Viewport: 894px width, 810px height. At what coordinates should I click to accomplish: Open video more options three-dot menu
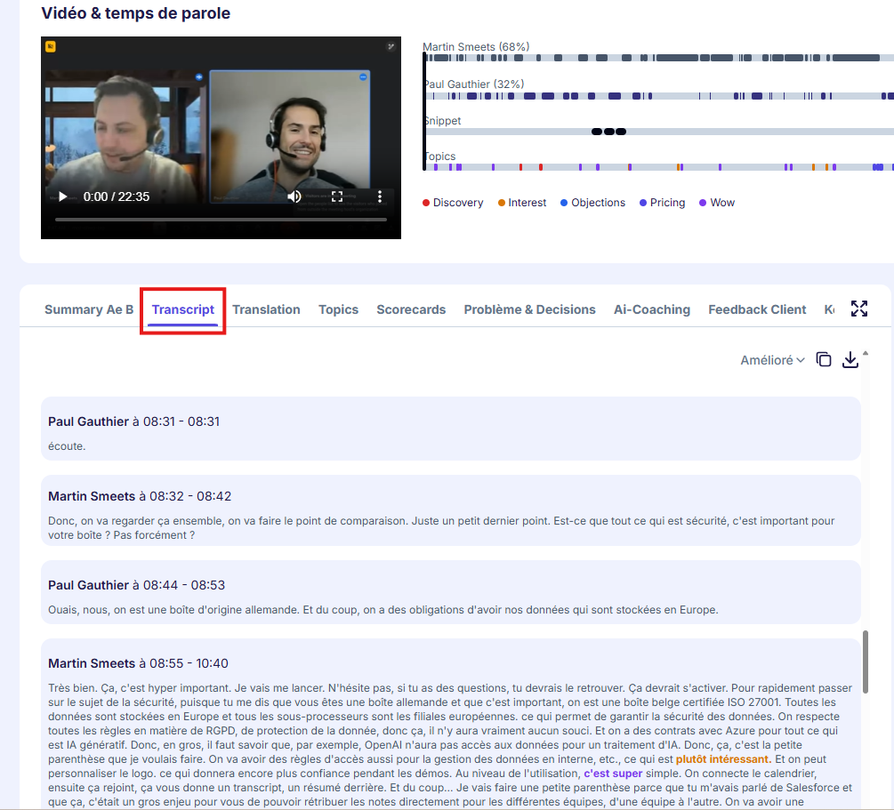click(x=380, y=196)
